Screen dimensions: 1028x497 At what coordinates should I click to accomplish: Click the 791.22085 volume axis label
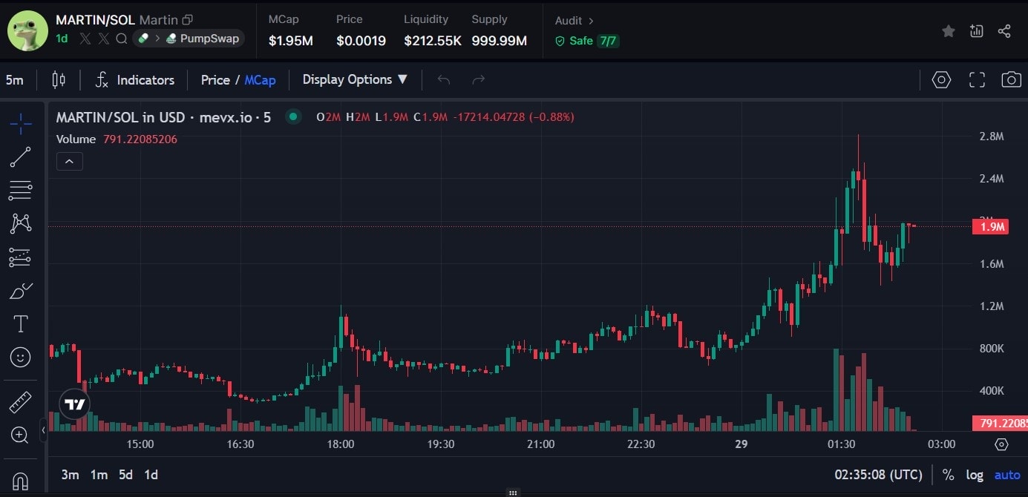point(1000,424)
